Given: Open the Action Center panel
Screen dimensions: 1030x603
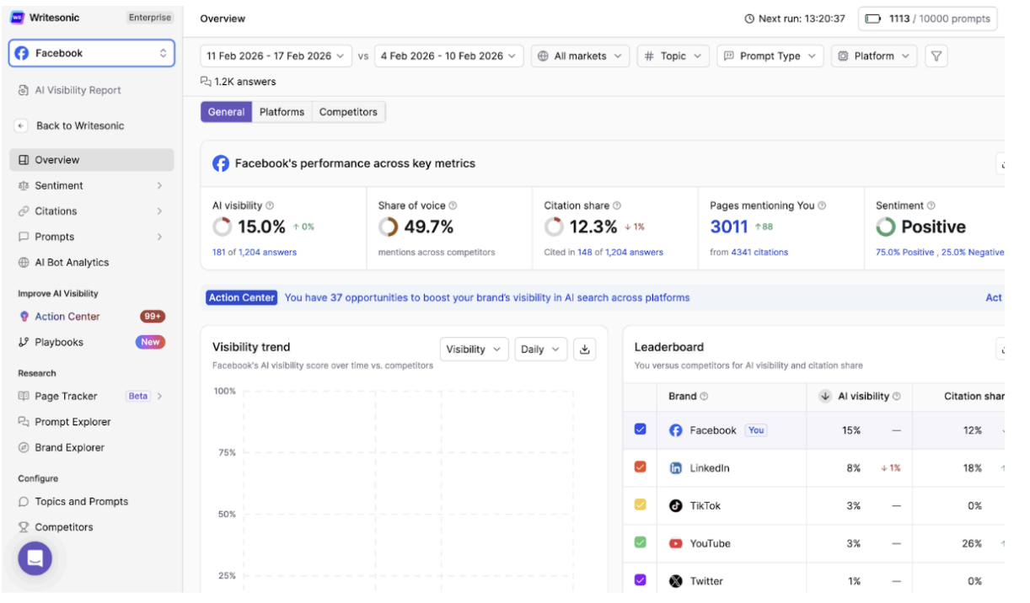Looking at the screenshot, I should (63, 316).
